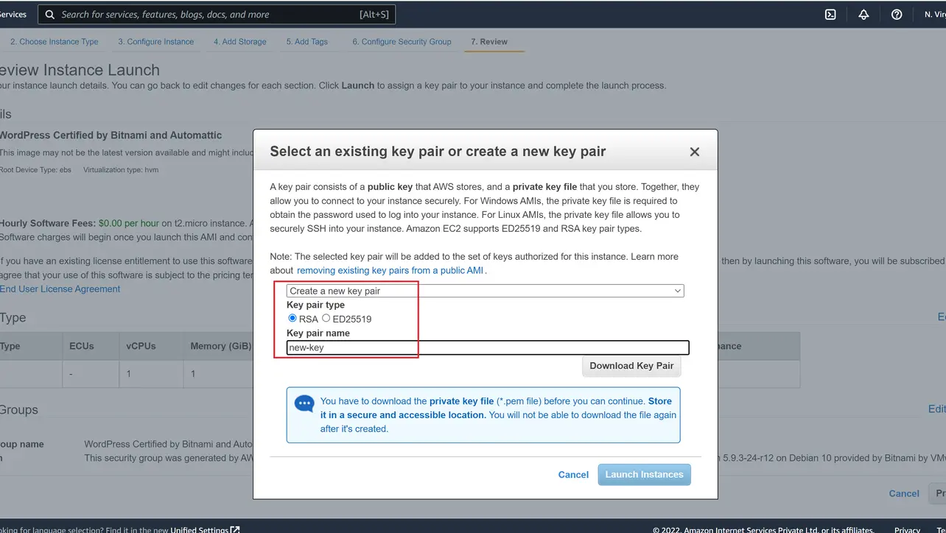
Task: Go to 5. Add Tags tab
Action: (307, 42)
